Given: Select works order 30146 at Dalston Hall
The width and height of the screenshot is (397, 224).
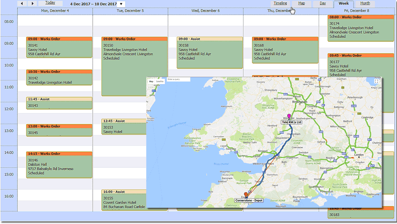Looking at the screenshot, I should tap(59, 164).
